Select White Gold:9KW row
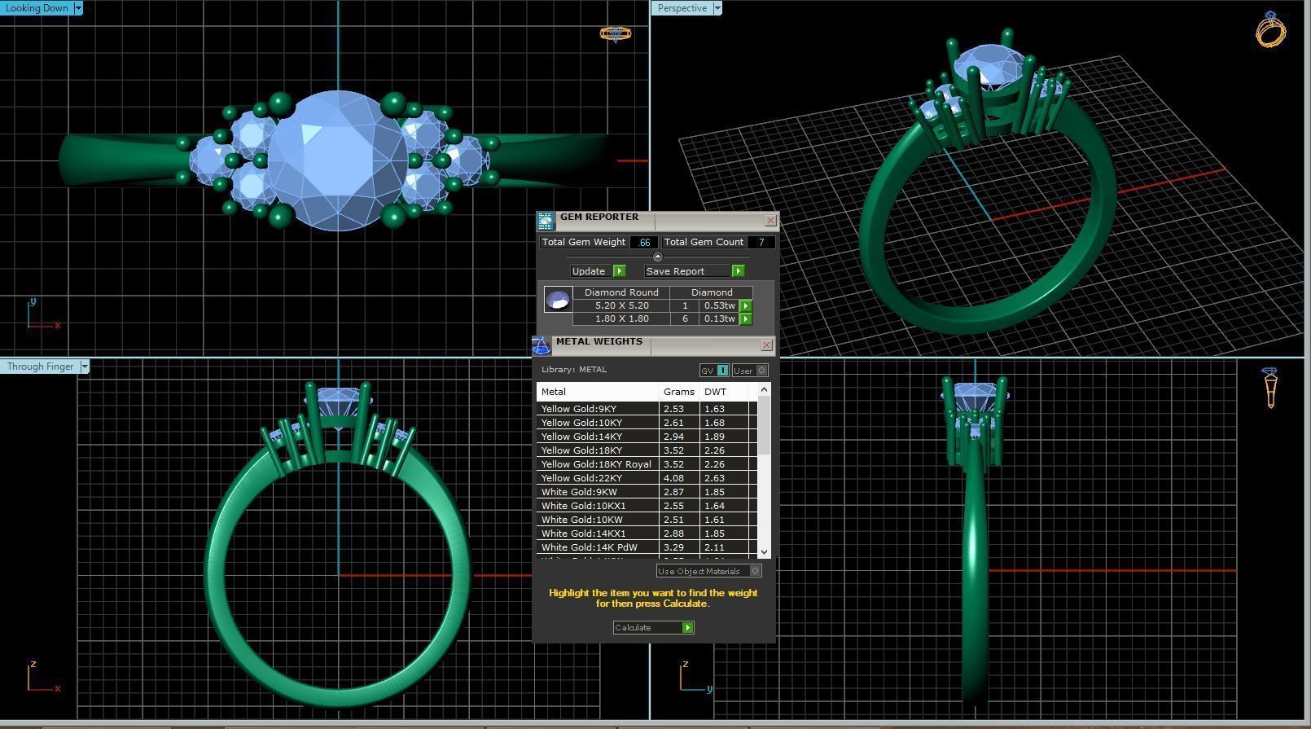Screen dimensions: 1311x729 pyautogui.click(x=647, y=492)
